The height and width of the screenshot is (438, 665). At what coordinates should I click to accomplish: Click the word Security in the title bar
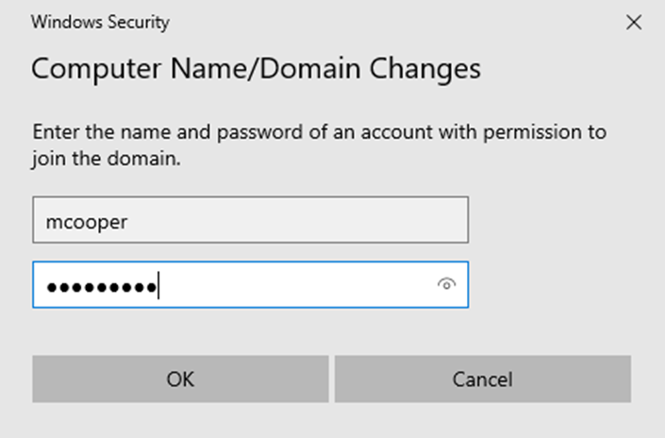point(139,22)
